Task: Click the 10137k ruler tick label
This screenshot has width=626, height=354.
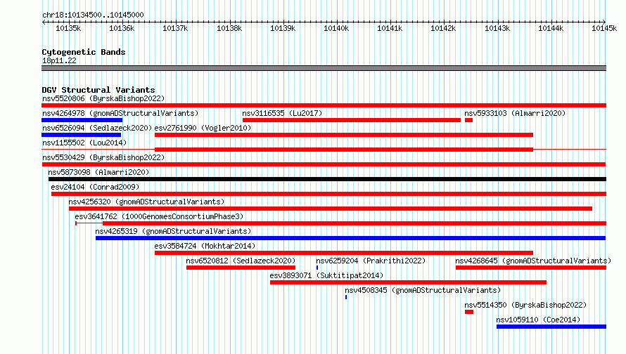Action: 175,28
